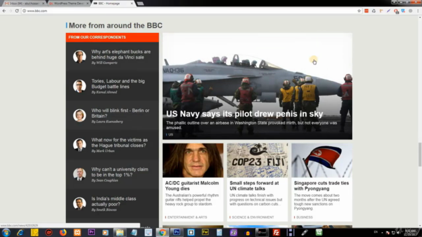Click the blue pen extension icon
Screen dimensions: 422x237
pyautogui.click(x=388, y=11)
